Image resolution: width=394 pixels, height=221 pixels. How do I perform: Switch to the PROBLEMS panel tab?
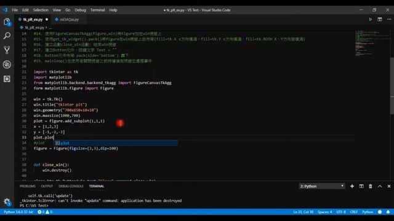27,186
